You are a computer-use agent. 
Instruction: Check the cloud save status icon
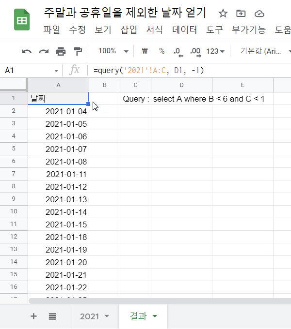click(259, 13)
